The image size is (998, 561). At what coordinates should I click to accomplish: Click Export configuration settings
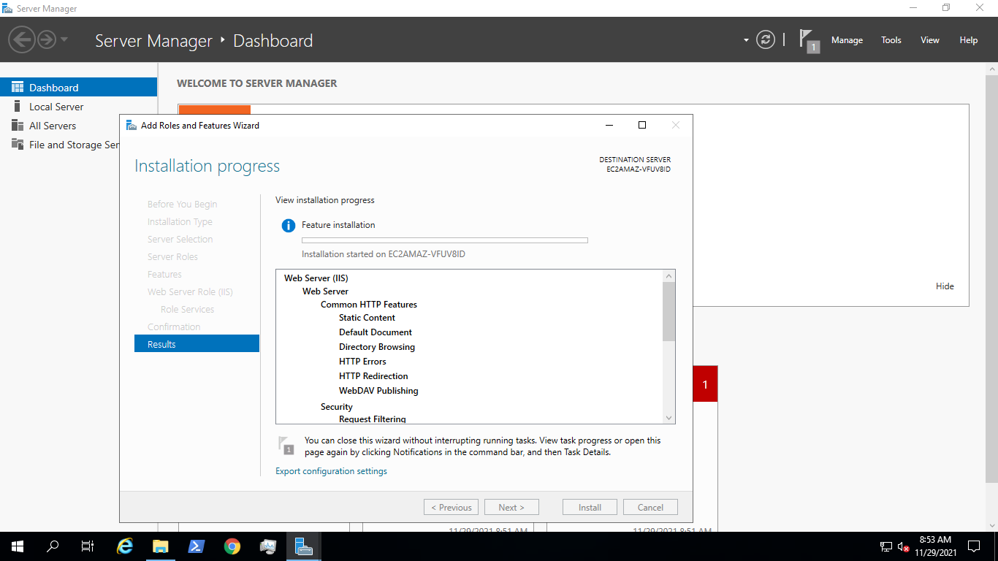(x=331, y=470)
